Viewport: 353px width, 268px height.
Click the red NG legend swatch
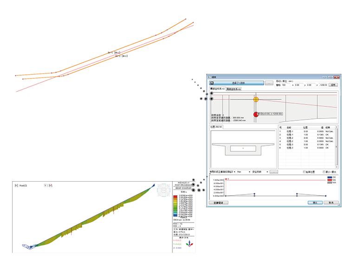tap(330, 180)
